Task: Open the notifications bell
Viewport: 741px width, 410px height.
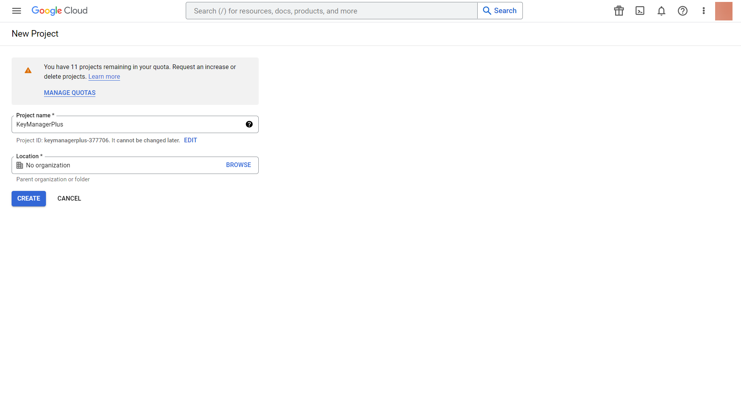Action: tap(661, 11)
